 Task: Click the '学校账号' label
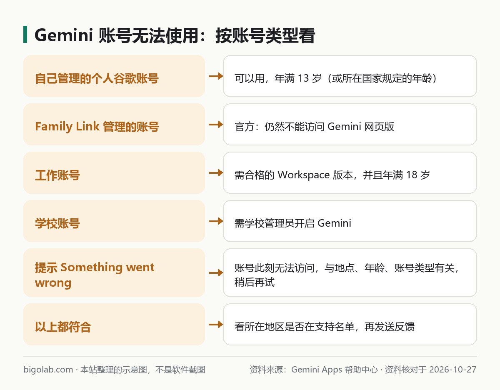pyautogui.click(x=57, y=223)
